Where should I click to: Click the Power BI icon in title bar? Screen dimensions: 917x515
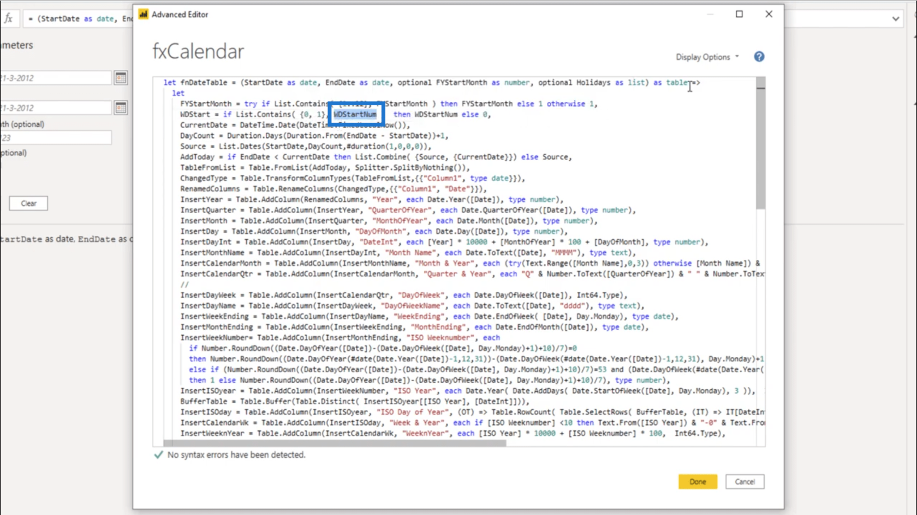144,14
